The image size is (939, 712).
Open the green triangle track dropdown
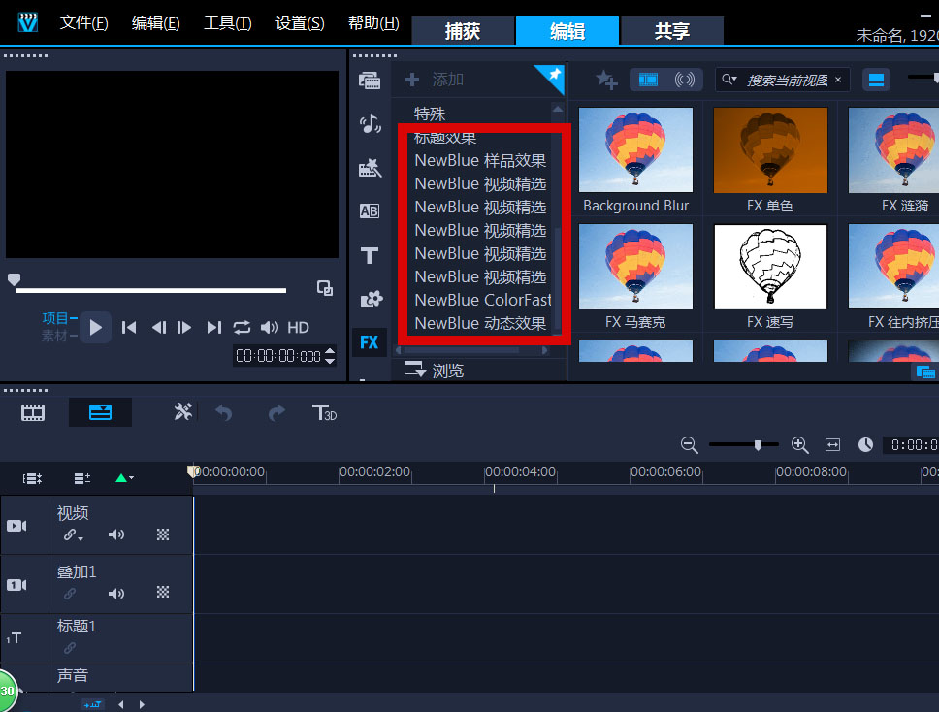click(124, 478)
